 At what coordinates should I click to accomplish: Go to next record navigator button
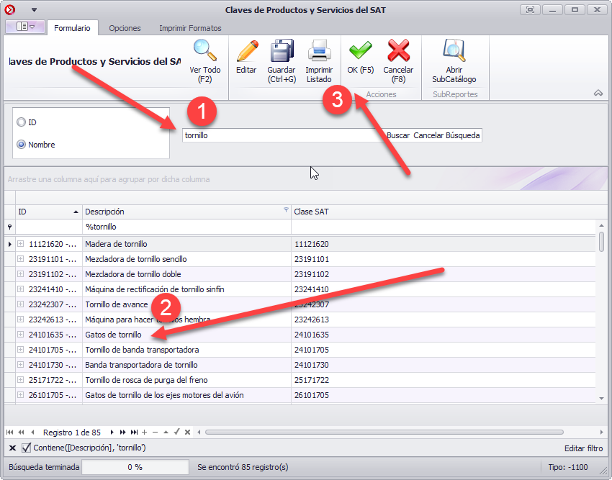[112, 432]
